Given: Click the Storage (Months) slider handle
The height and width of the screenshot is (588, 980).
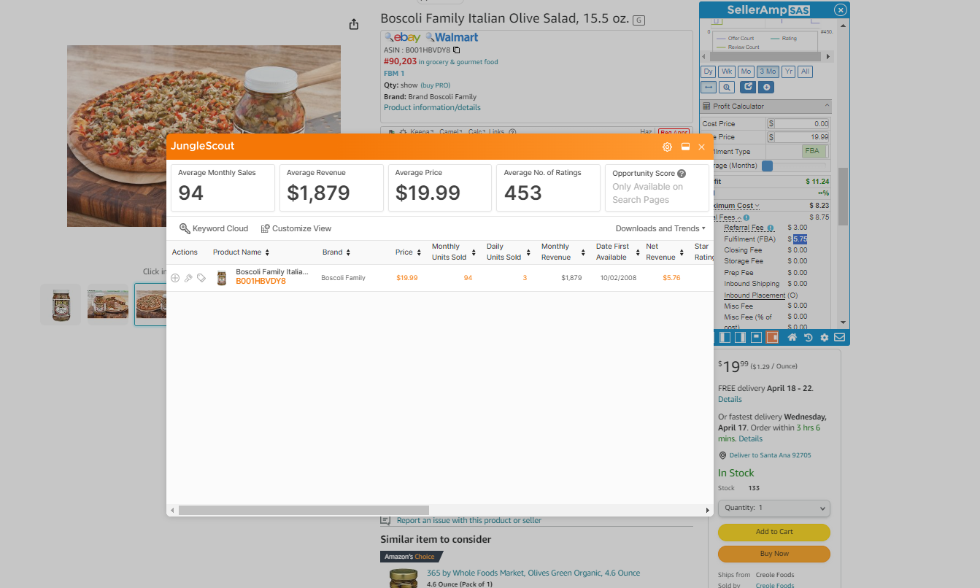Looking at the screenshot, I should [767, 166].
